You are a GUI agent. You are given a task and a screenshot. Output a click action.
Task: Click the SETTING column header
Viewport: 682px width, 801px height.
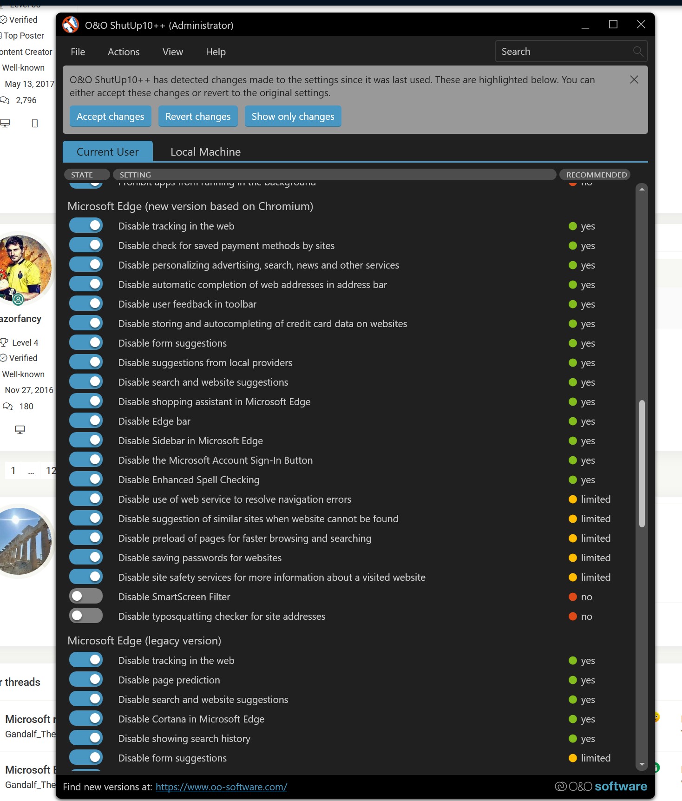pos(334,175)
